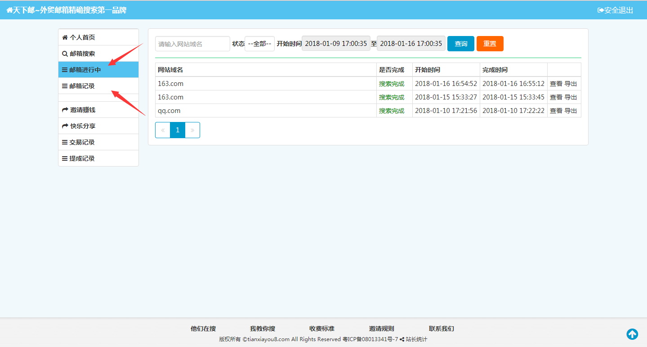
Task: Click the 粤ICP备08013341号-7 footer link
Action: click(370, 339)
